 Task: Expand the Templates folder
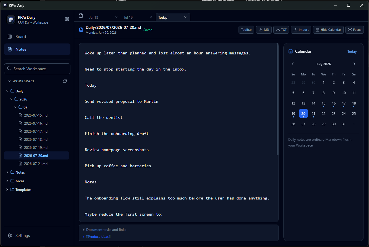(x=7, y=189)
